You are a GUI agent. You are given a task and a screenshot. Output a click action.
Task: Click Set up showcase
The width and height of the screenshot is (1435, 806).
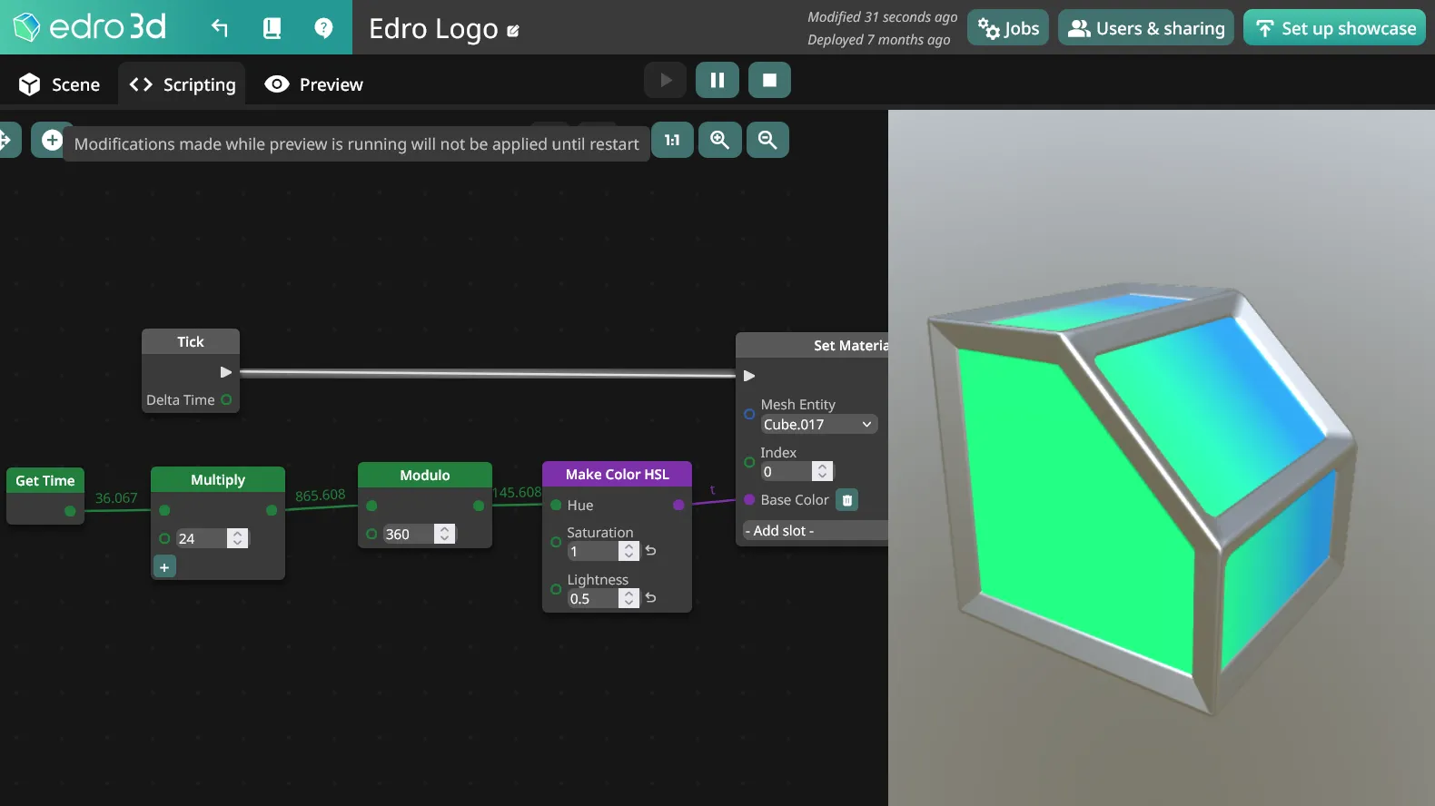tap(1335, 28)
